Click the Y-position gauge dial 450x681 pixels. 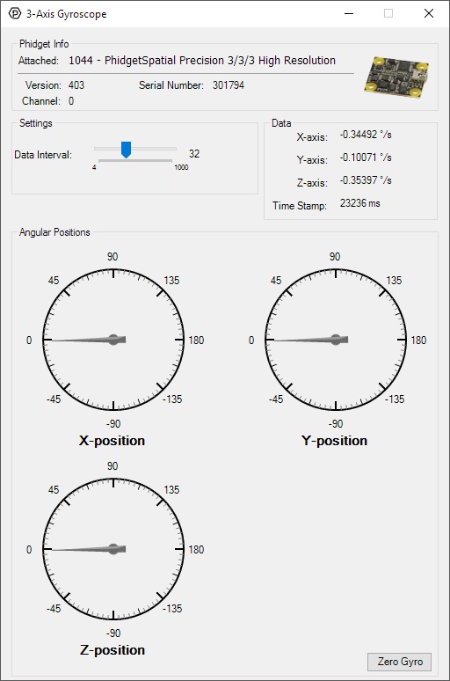(336, 340)
